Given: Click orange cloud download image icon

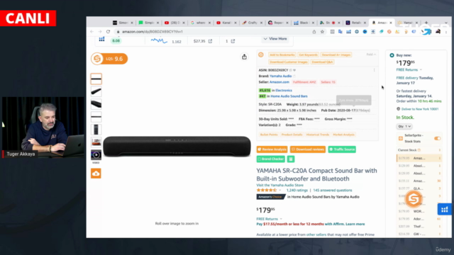Looking at the screenshot, I should tap(96, 174).
